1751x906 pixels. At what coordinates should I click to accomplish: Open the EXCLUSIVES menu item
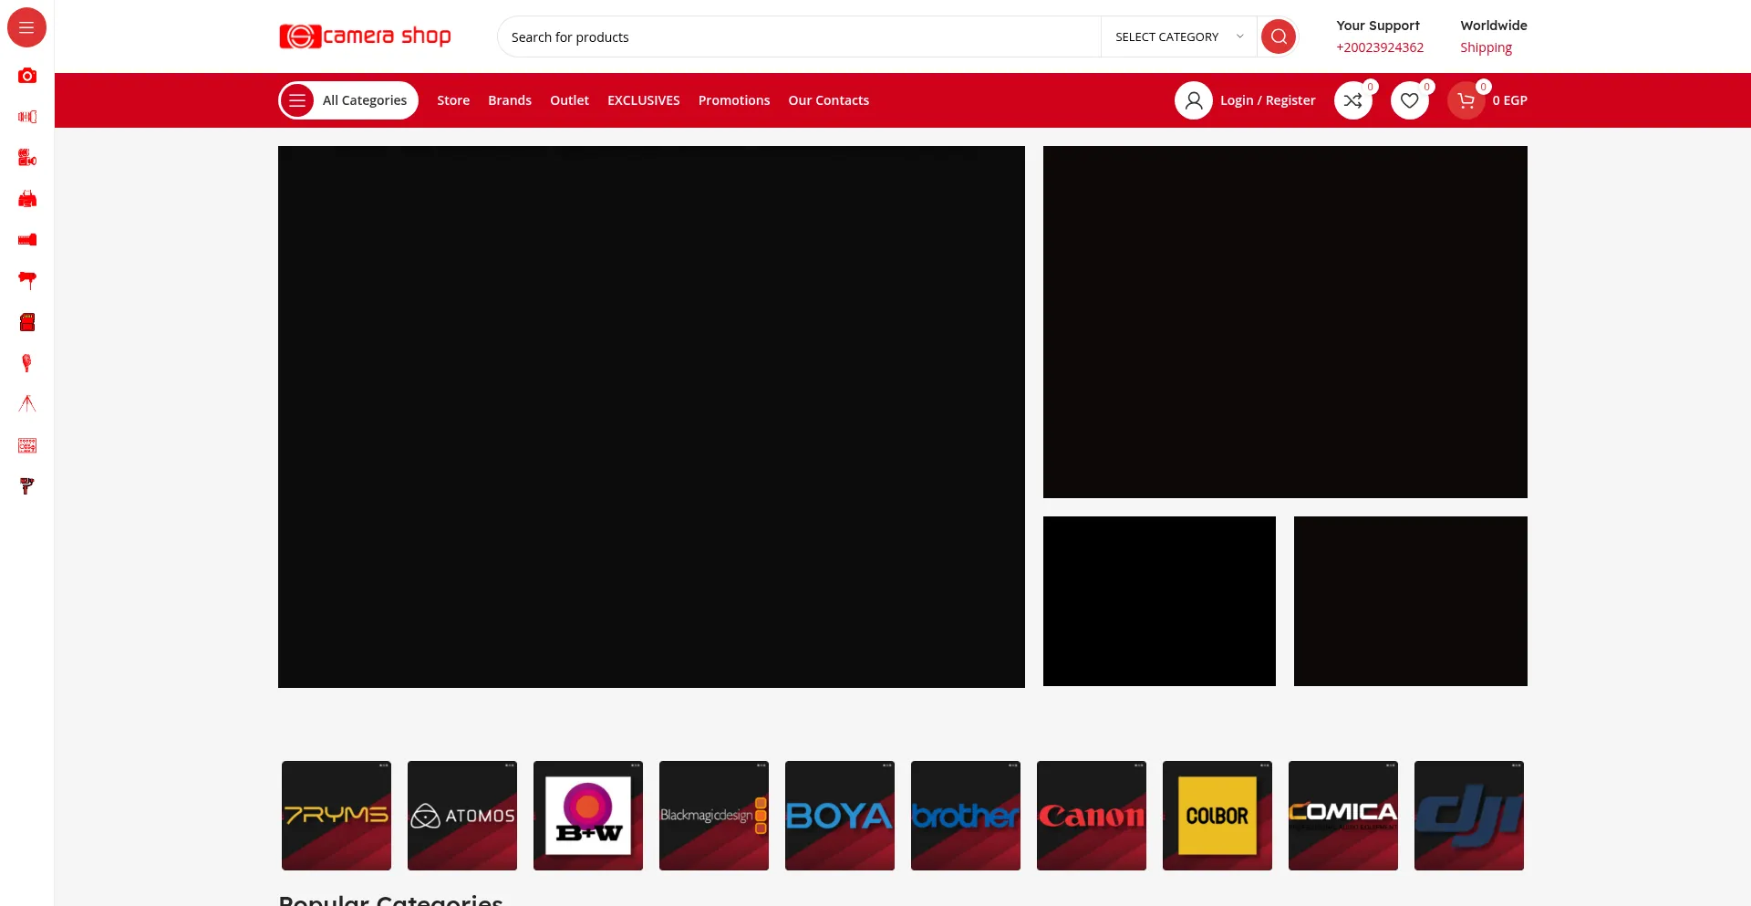643,100
